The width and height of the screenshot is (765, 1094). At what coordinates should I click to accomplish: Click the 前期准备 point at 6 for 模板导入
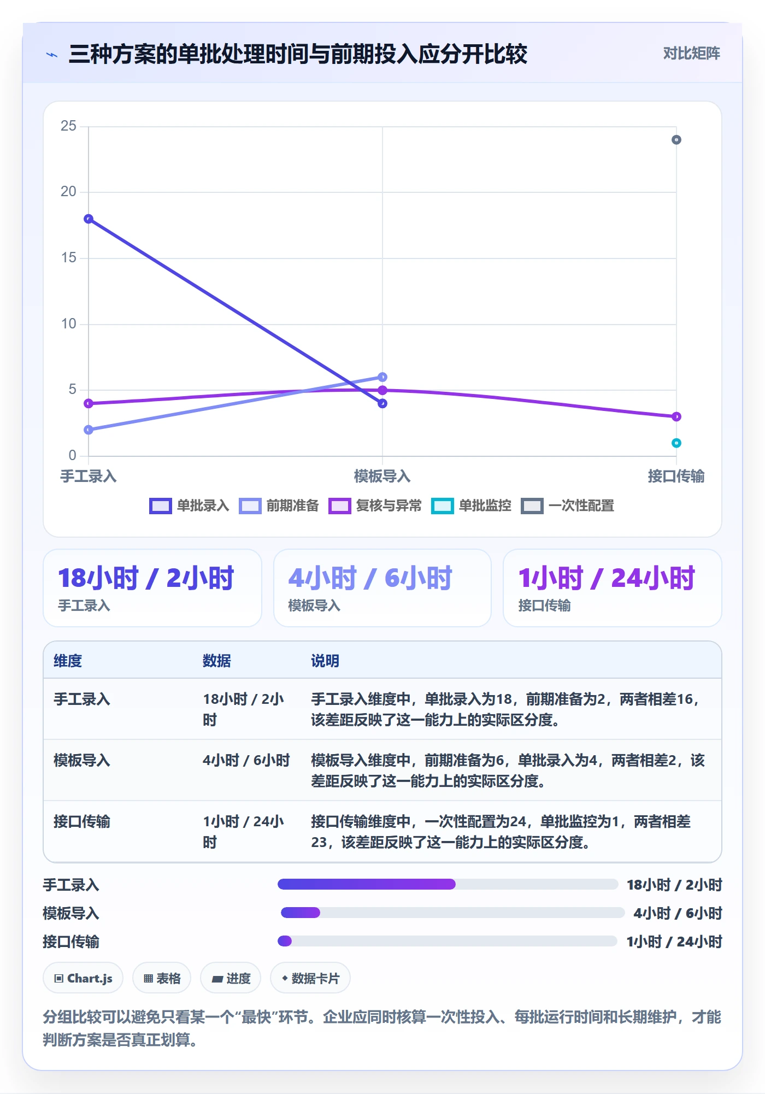382,377
